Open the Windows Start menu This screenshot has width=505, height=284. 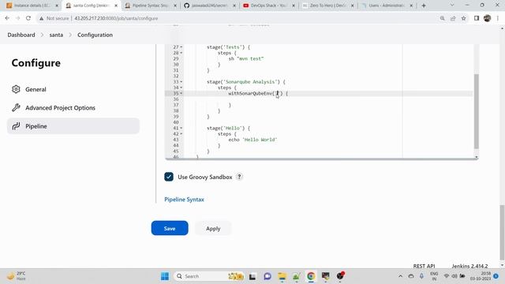click(165, 276)
